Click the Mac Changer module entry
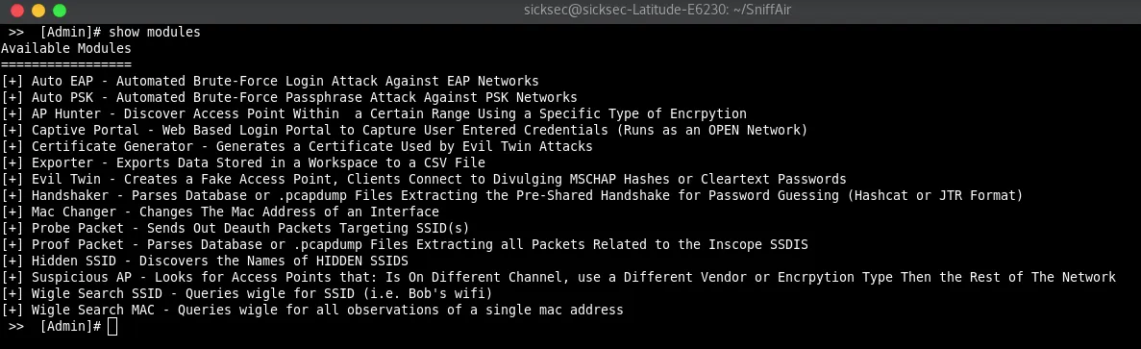Viewport: 1141px width, 349px height. (x=220, y=212)
